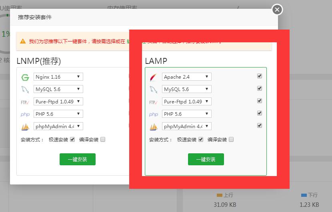332x212 pixels.
Task: Toggle the 极速安装 checkbox under LAMP
Action: click(201, 139)
